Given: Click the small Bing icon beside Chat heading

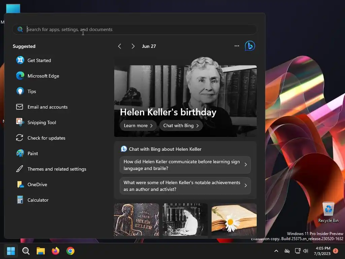Looking at the screenshot, I should click(x=124, y=149).
